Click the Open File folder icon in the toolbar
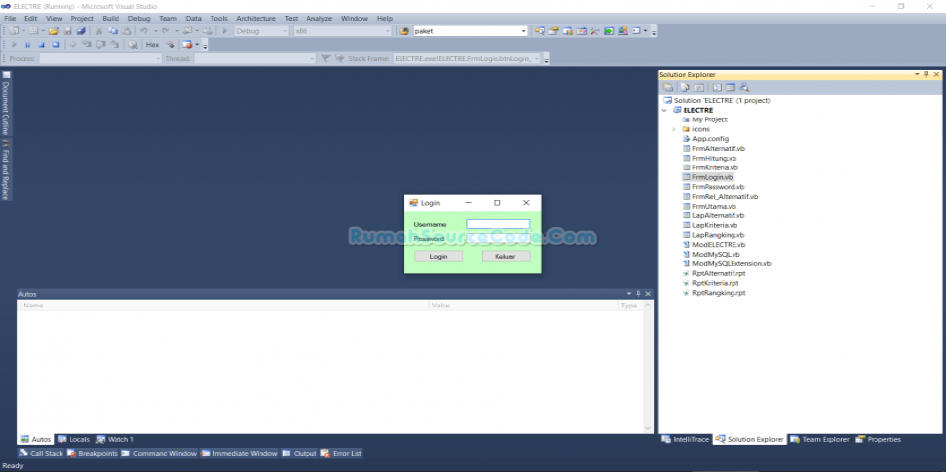 tap(54, 31)
